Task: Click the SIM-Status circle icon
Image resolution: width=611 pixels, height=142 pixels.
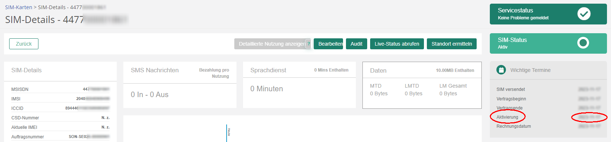Action: click(583, 43)
